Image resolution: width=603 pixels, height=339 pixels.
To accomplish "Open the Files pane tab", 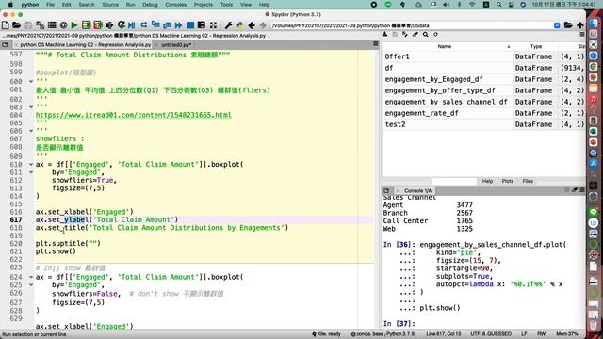I will click(x=528, y=181).
